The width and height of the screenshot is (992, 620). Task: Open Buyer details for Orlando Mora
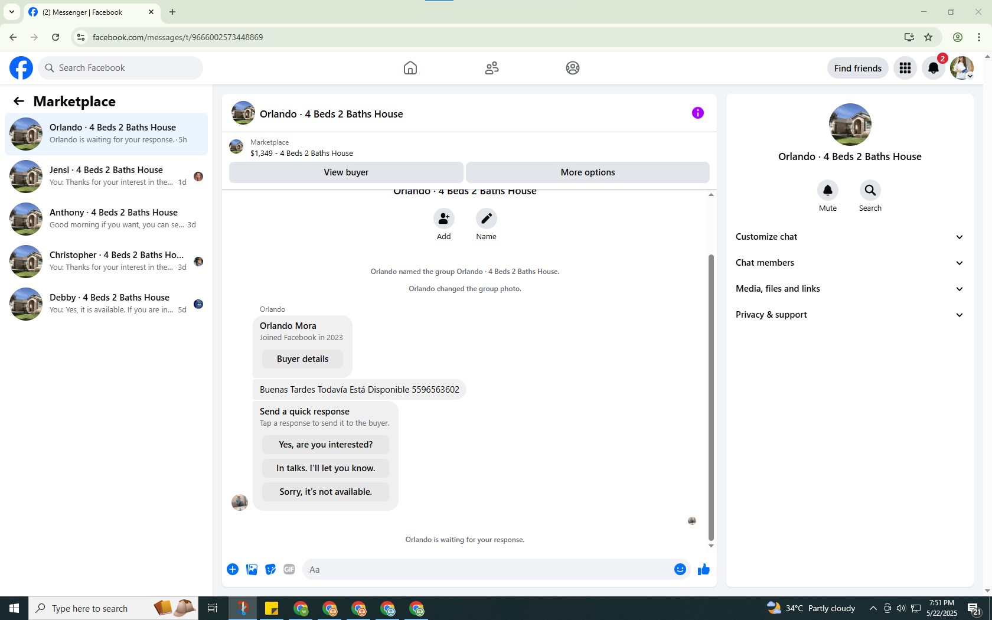pyautogui.click(x=302, y=359)
